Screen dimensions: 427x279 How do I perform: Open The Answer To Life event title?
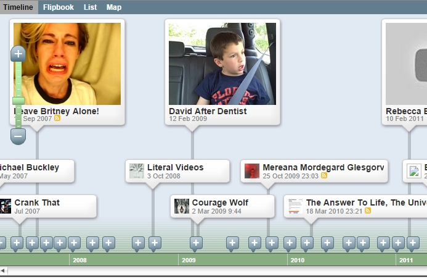367,202
